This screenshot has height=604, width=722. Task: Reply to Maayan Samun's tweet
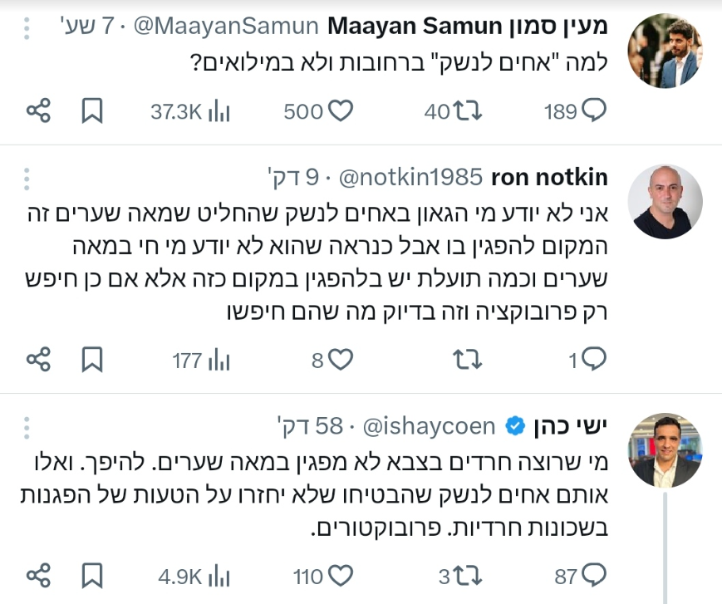[594, 111]
